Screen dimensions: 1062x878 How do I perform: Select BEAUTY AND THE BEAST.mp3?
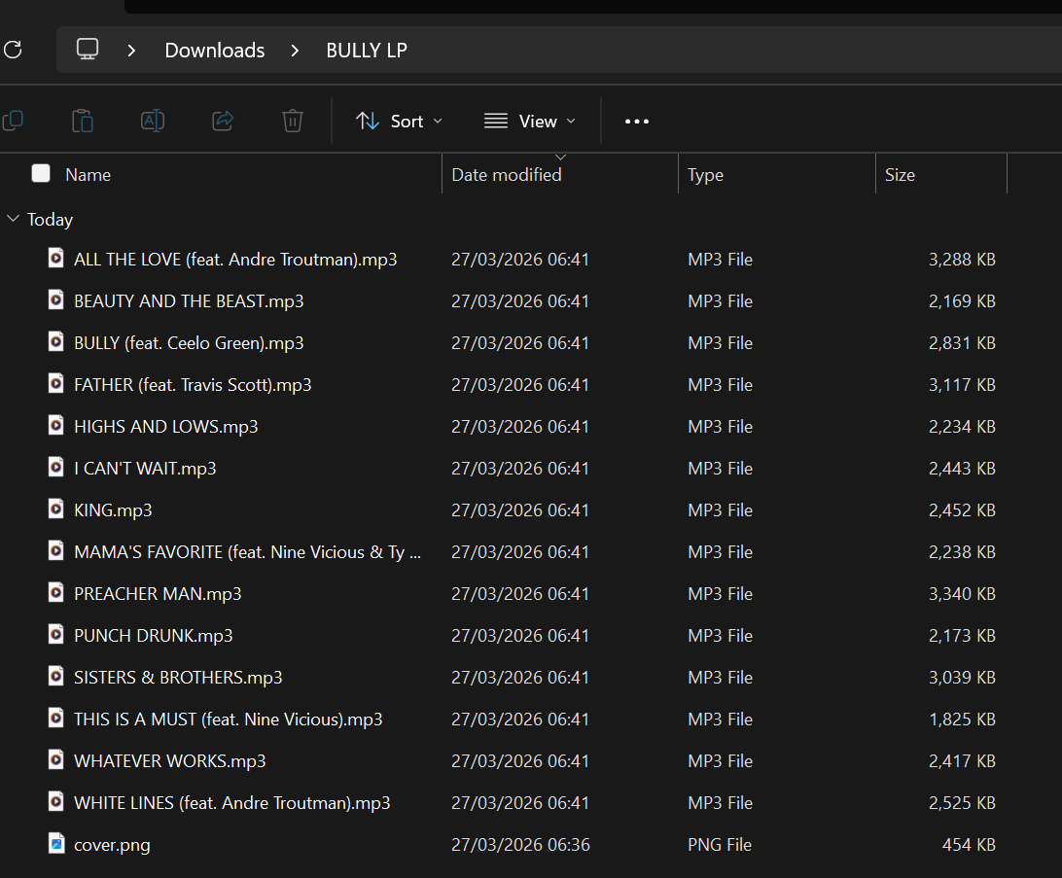(189, 301)
